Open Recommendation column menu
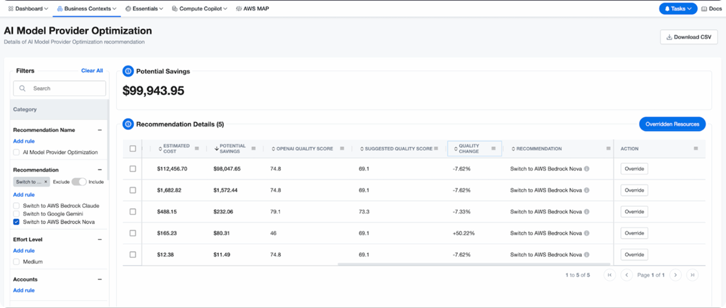This screenshot has width=726, height=308. pyautogui.click(x=608, y=149)
